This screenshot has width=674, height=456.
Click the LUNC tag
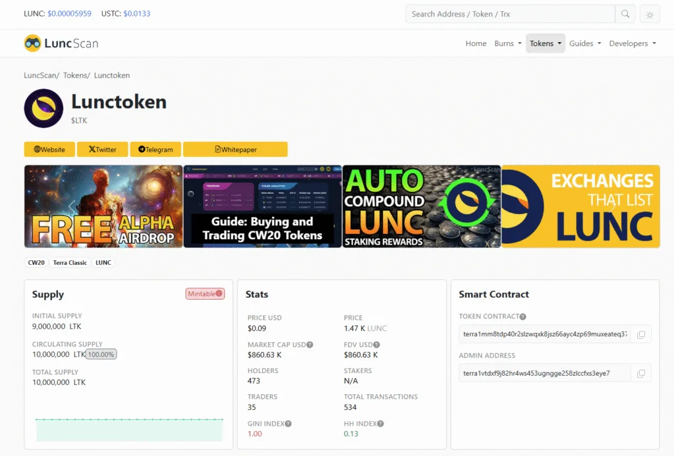(x=103, y=263)
